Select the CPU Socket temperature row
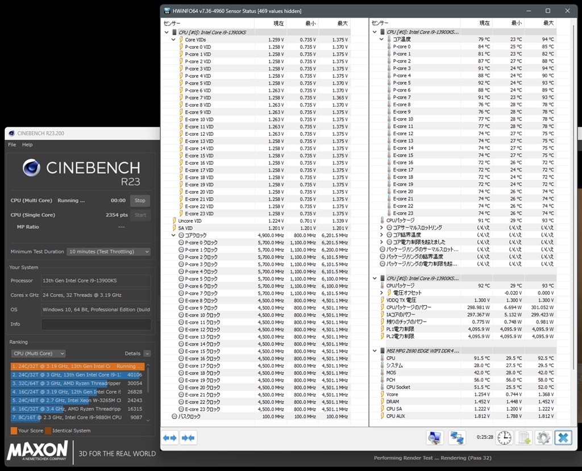Screen dimensions: 582x471 pyautogui.click(x=463, y=387)
